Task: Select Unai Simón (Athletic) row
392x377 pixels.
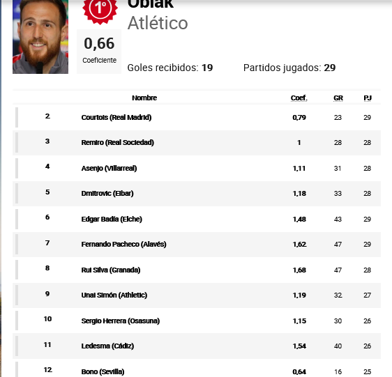Action: 197,295
